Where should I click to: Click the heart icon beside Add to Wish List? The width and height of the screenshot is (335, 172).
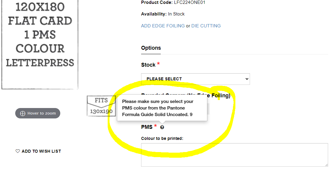coord(18,151)
